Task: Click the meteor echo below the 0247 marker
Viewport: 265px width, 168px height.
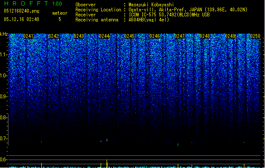Action: (x=178, y=144)
